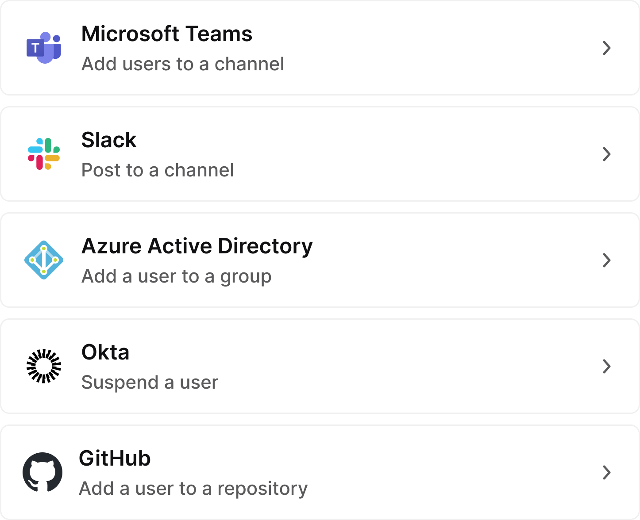Expand the GitHub integration chevron
This screenshot has height=520, width=640.
pos(607,472)
